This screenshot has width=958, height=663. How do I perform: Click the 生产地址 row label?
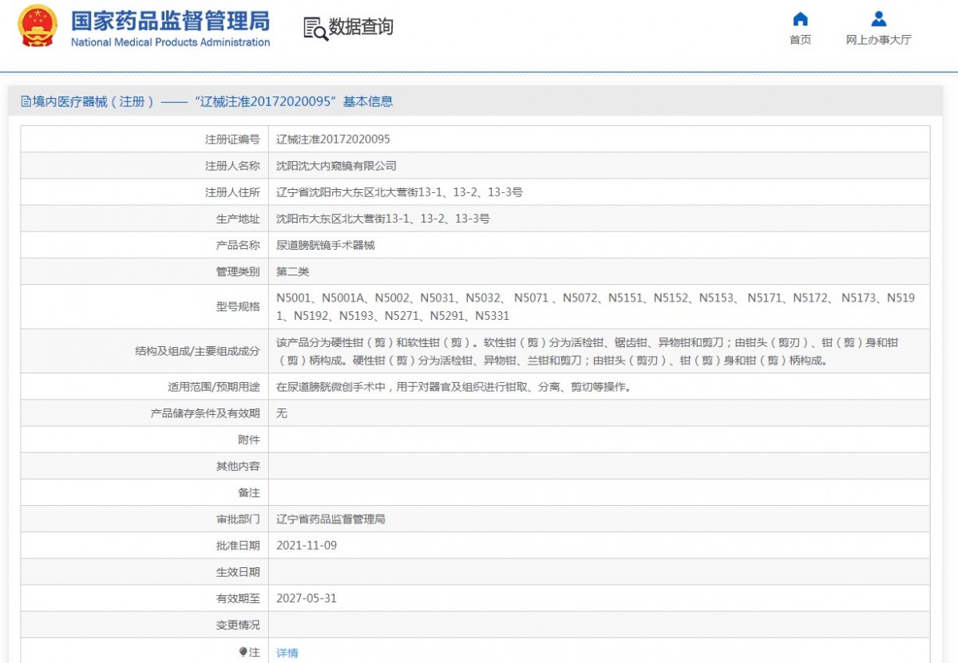[x=238, y=219]
